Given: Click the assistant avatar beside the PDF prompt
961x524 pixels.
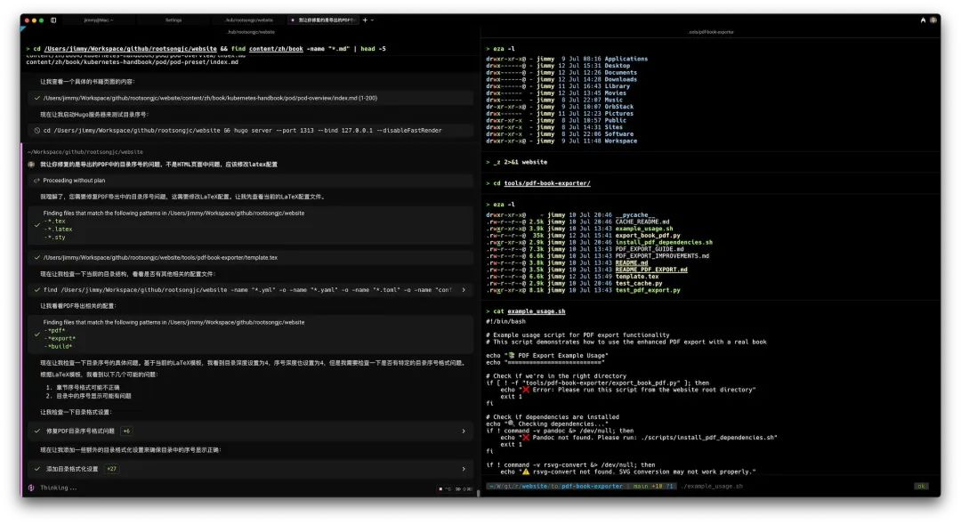Looking at the screenshot, I should coord(31,164).
